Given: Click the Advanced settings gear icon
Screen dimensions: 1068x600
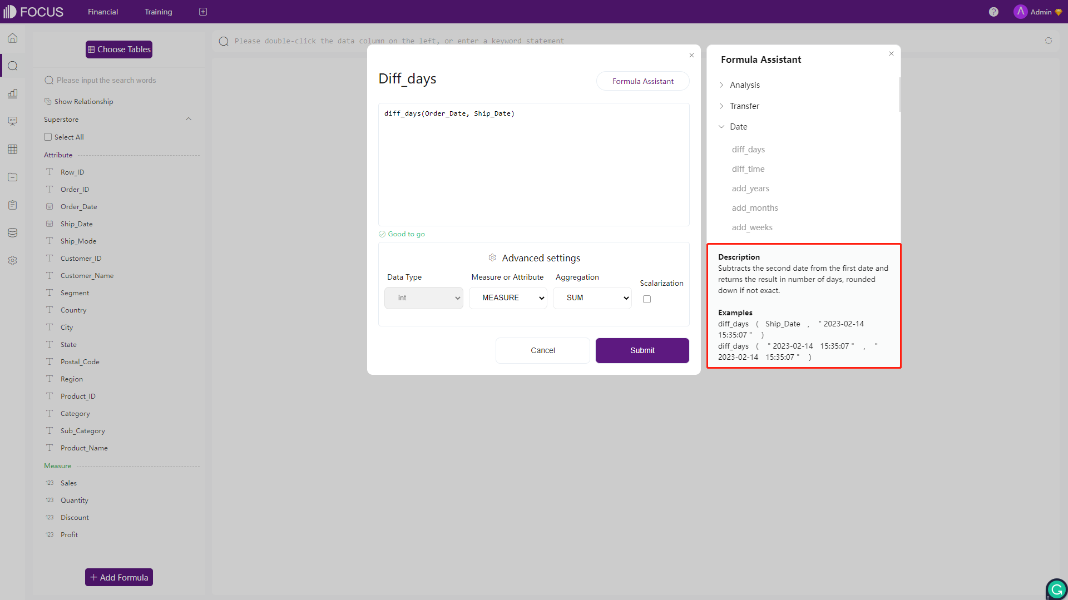Looking at the screenshot, I should (492, 257).
